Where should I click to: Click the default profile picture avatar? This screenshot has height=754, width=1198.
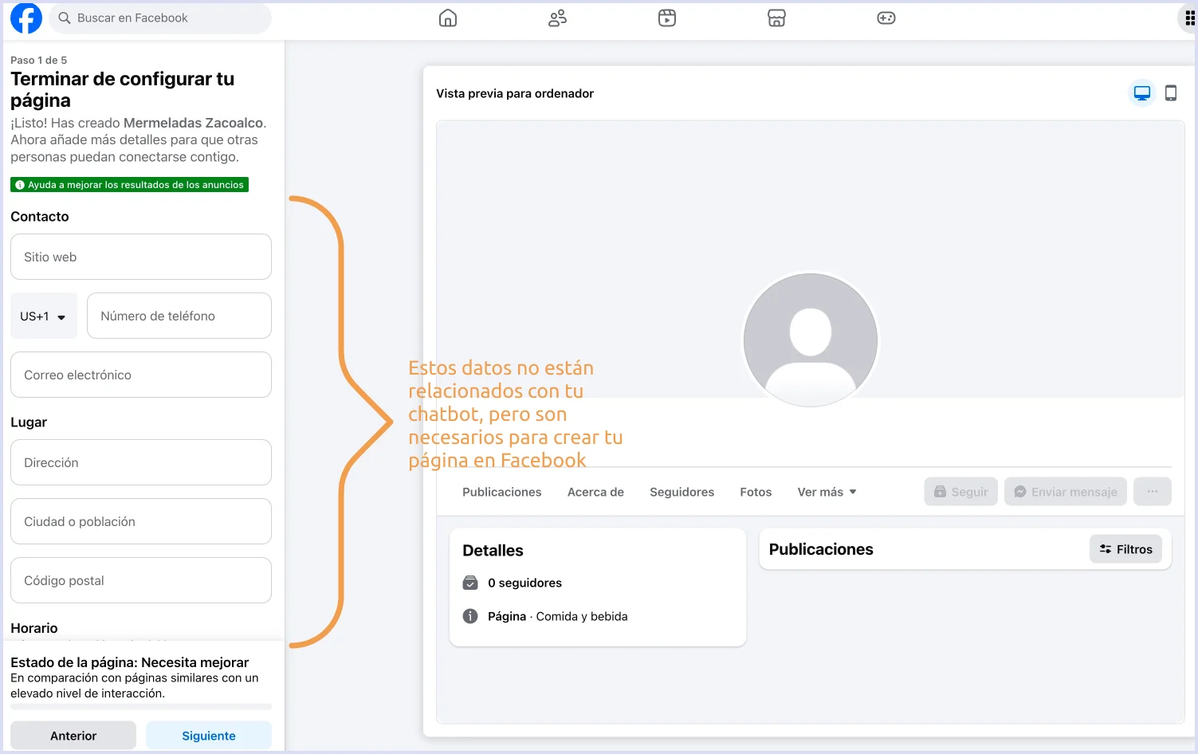click(811, 340)
